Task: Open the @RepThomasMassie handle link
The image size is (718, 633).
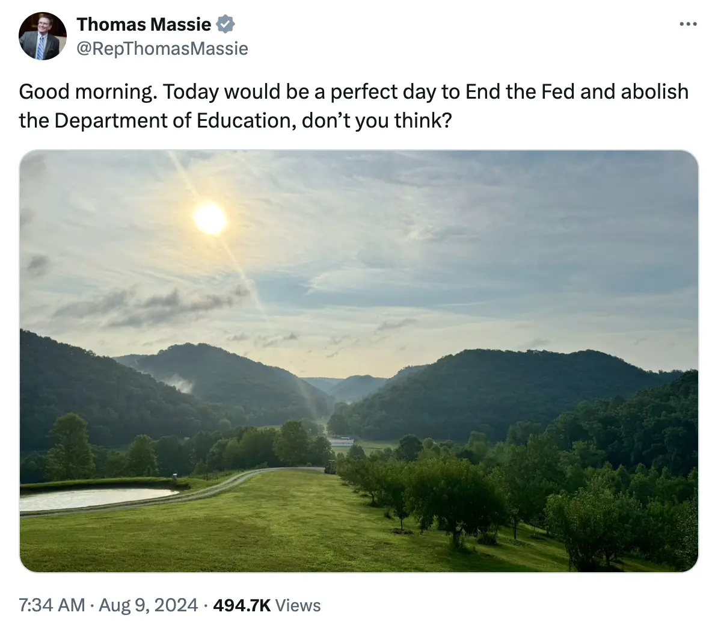Action: coord(162,48)
